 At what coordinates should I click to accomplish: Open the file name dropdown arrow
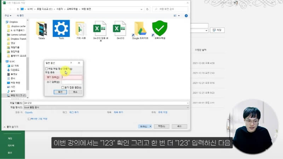click(188, 103)
